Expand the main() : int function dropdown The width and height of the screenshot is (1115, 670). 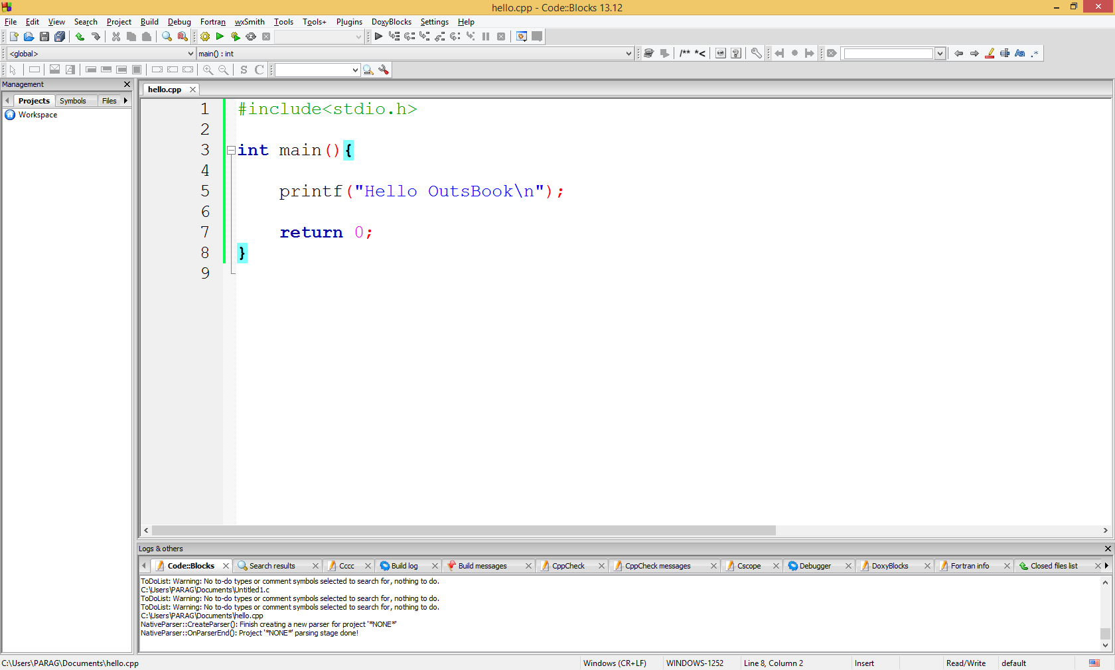(629, 54)
